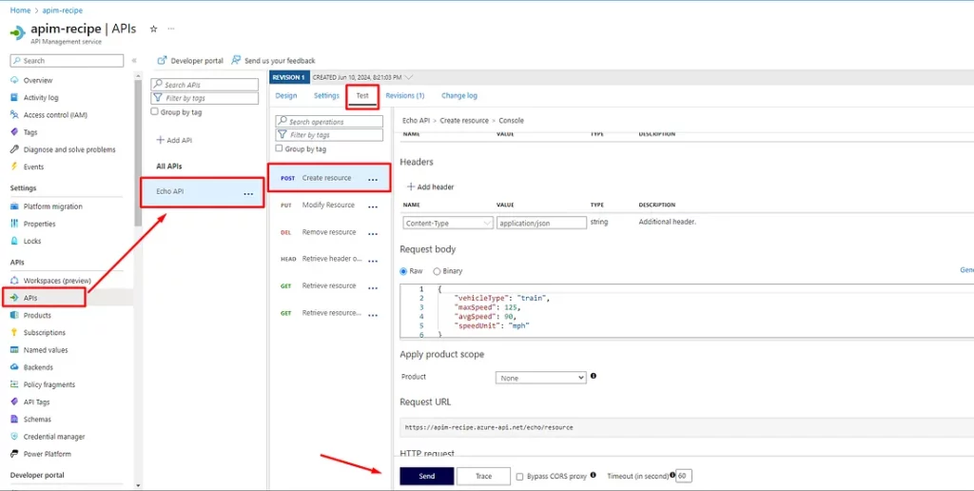Click the Timeout seconds field

click(x=684, y=476)
